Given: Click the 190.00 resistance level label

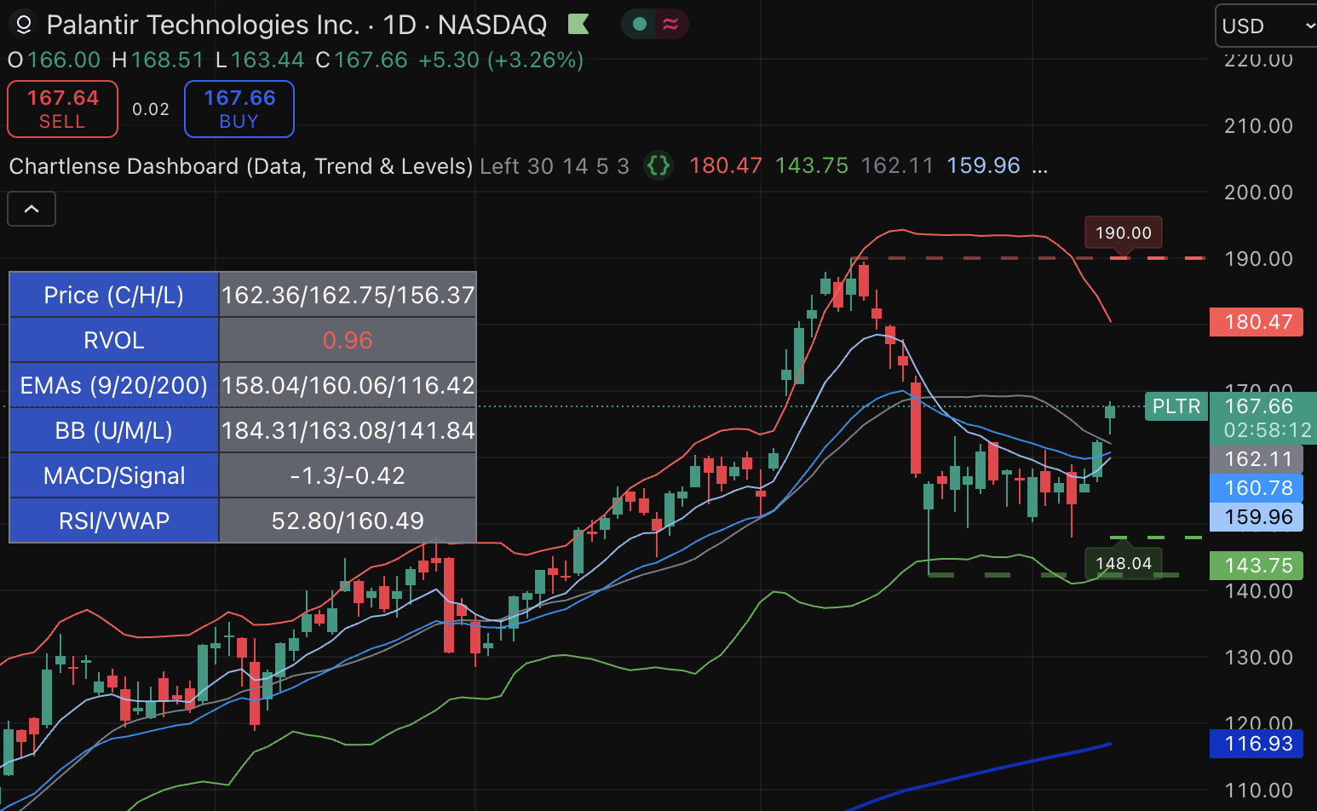Looking at the screenshot, I should tap(1124, 233).
